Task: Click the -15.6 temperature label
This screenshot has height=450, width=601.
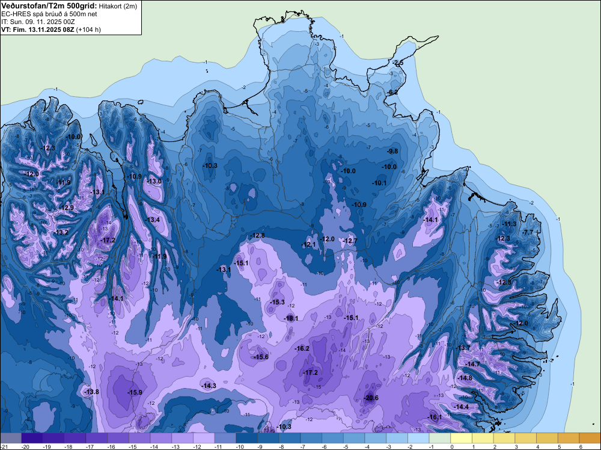Action: point(261,357)
